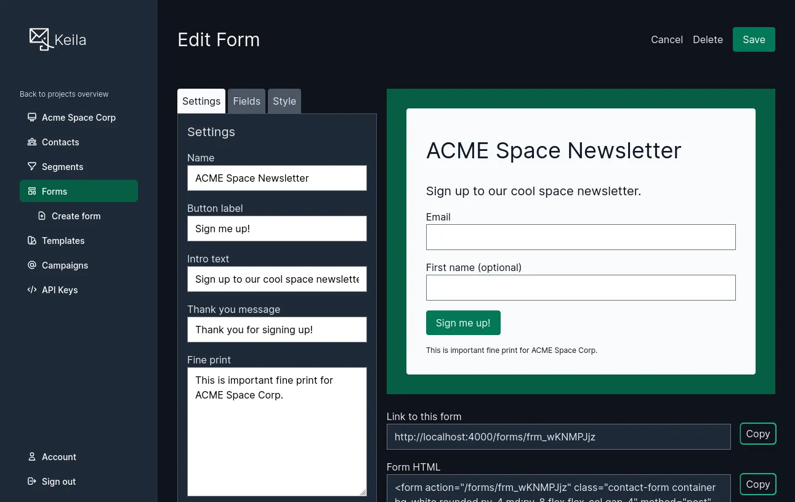Switch to the Style tab

click(284, 101)
